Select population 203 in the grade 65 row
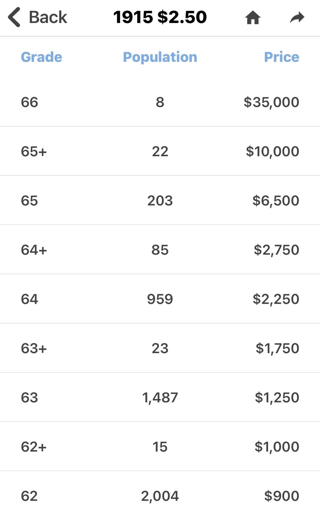The width and height of the screenshot is (320, 518). tap(160, 200)
